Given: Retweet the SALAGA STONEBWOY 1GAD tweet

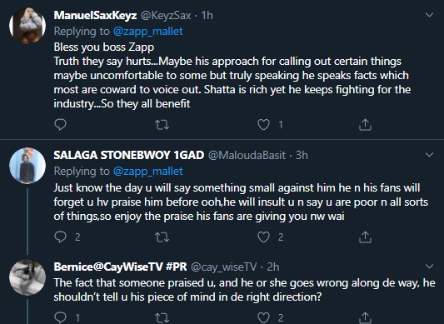Looking at the screenshot, I should 162,237.
